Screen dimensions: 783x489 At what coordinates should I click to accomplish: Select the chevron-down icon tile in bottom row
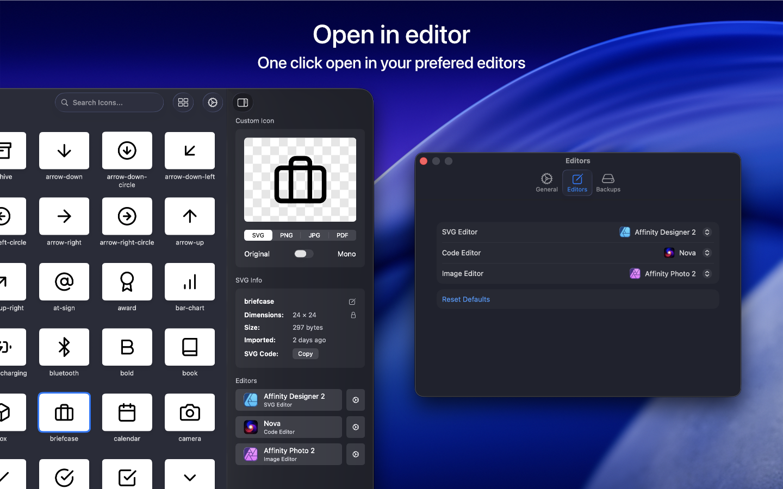pyautogui.click(x=190, y=474)
